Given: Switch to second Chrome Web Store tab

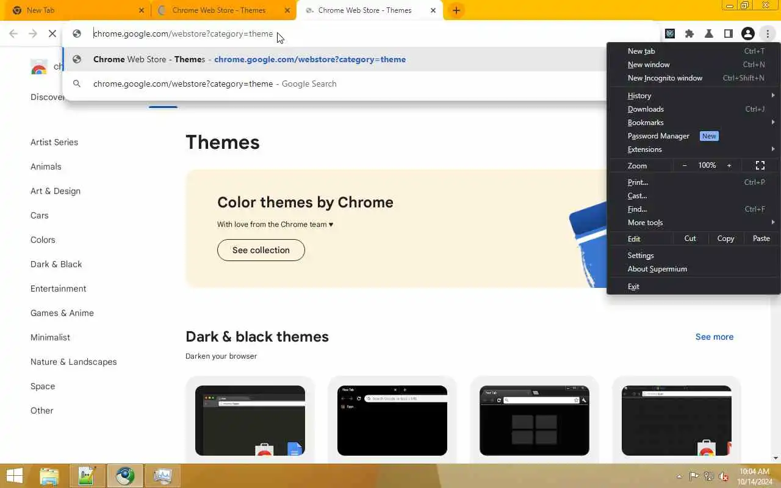Looking at the screenshot, I should 223,10.
